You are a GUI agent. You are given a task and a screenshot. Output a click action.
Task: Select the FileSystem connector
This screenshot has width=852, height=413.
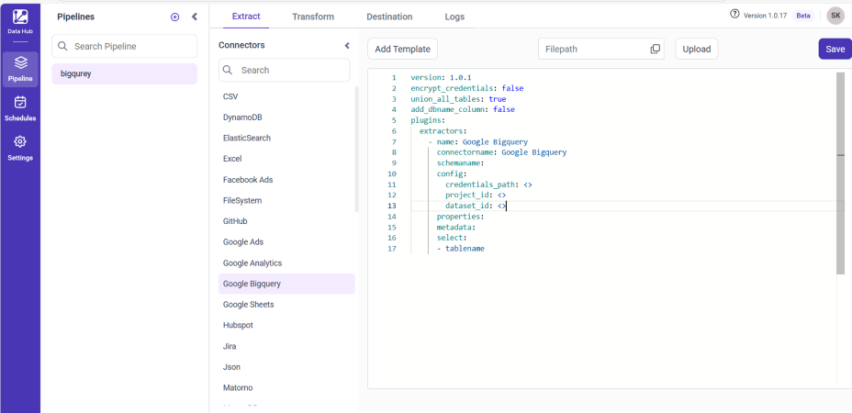click(286, 200)
